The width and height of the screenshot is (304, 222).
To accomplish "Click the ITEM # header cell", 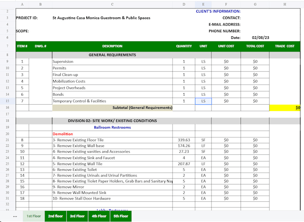I will tap(22, 46).
